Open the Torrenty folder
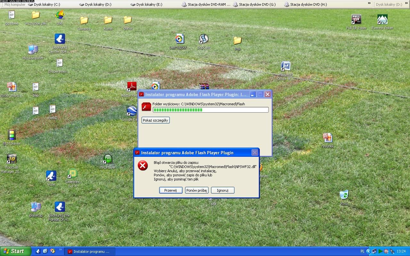 click(x=84, y=21)
